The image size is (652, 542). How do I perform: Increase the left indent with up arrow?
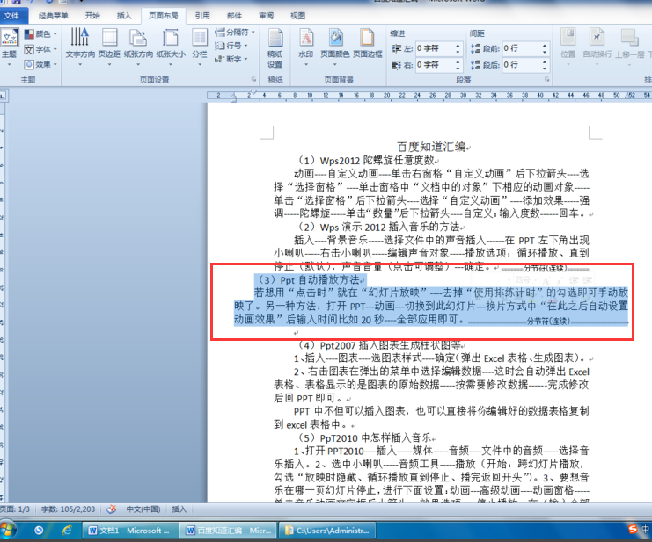[x=458, y=45]
